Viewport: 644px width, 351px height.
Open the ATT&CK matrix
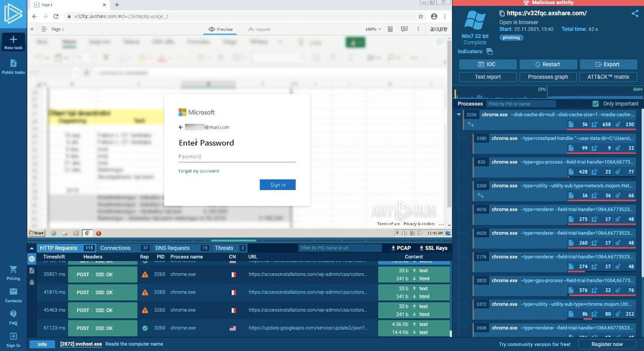click(x=608, y=77)
